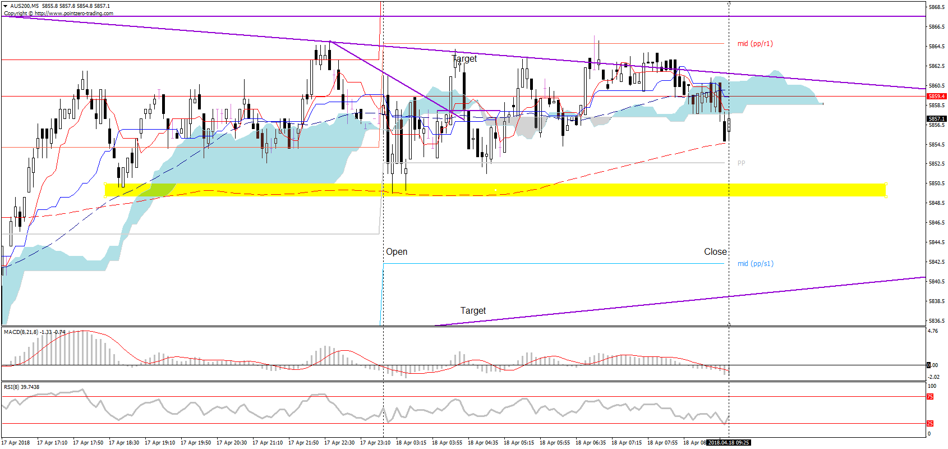Click the AUS200,M5 symbol title text
Screen dimensions: 948x449
tap(24, 6)
